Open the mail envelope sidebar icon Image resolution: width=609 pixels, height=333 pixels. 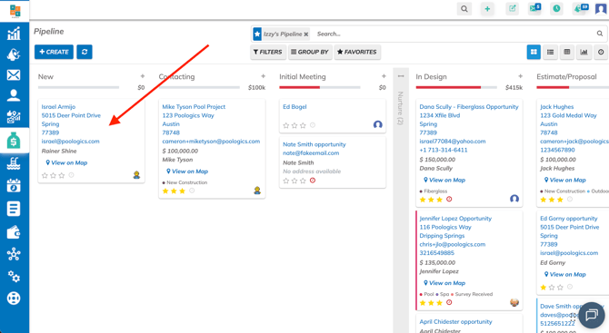tap(14, 74)
